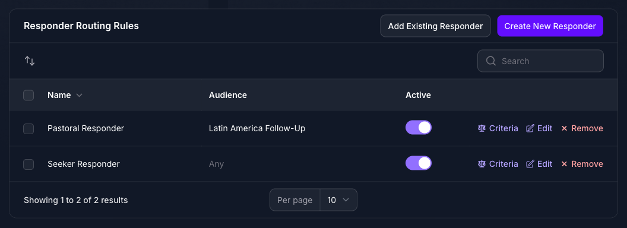Image resolution: width=627 pixels, height=228 pixels.
Task: Click the Any audience cell
Action: coord(216,164)
